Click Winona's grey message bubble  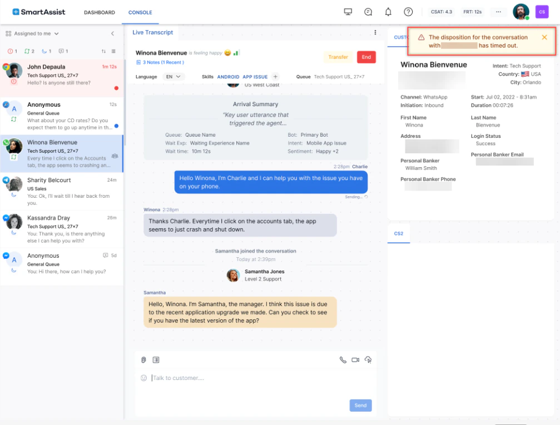[x=240, y=225]
